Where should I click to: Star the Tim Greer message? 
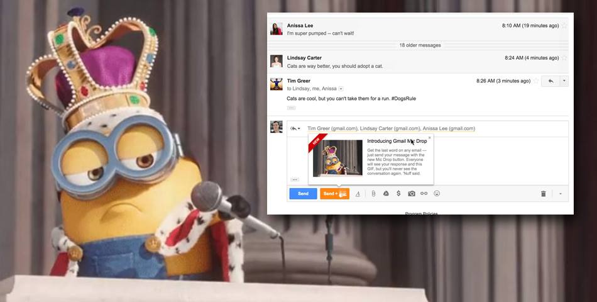pyautogui.click(x=535, y=81)
